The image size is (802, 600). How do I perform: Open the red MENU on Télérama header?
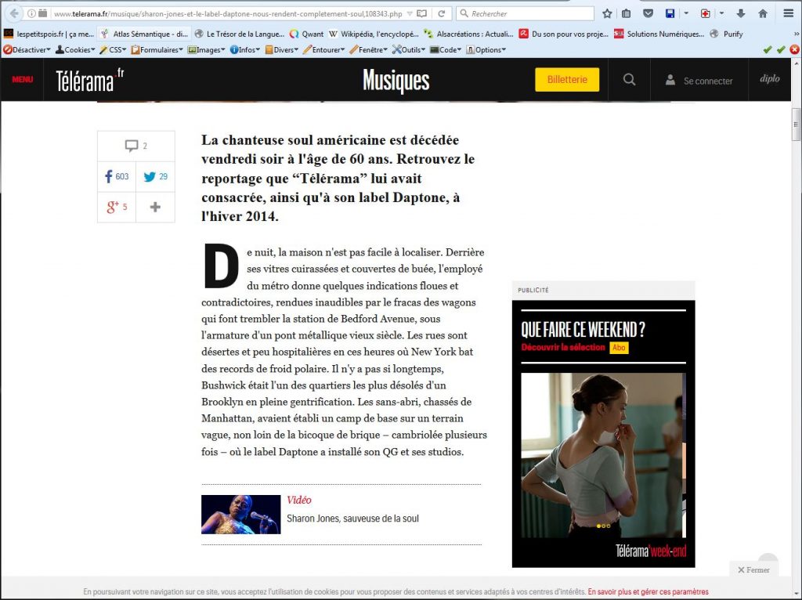22,80
